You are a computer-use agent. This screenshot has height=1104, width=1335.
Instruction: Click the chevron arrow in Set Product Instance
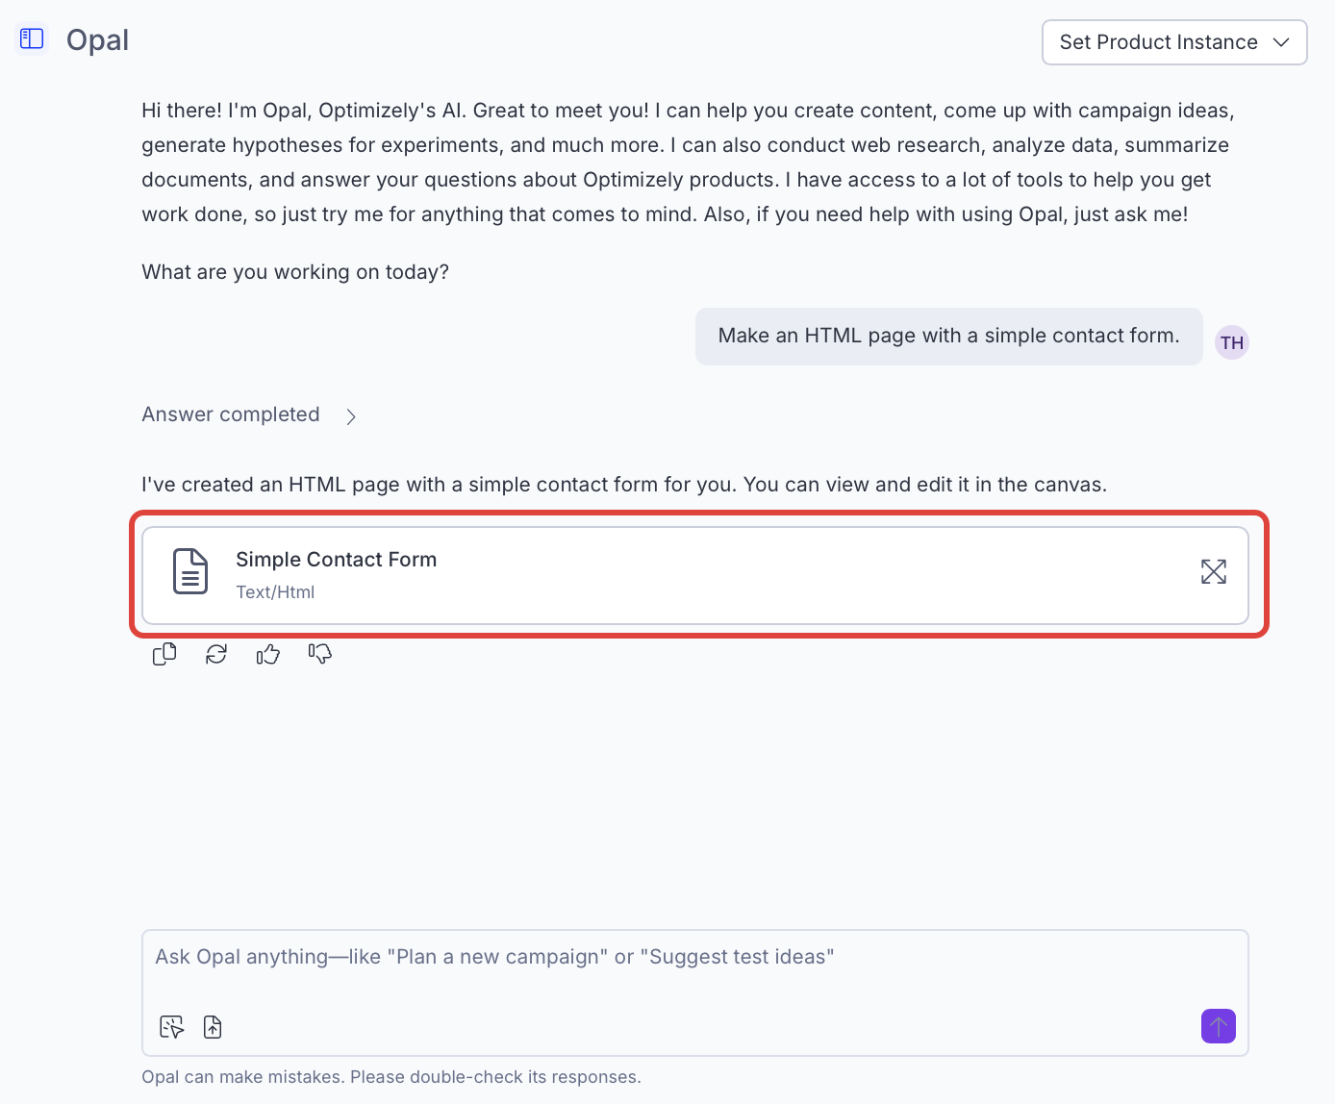pos(1281,42)
